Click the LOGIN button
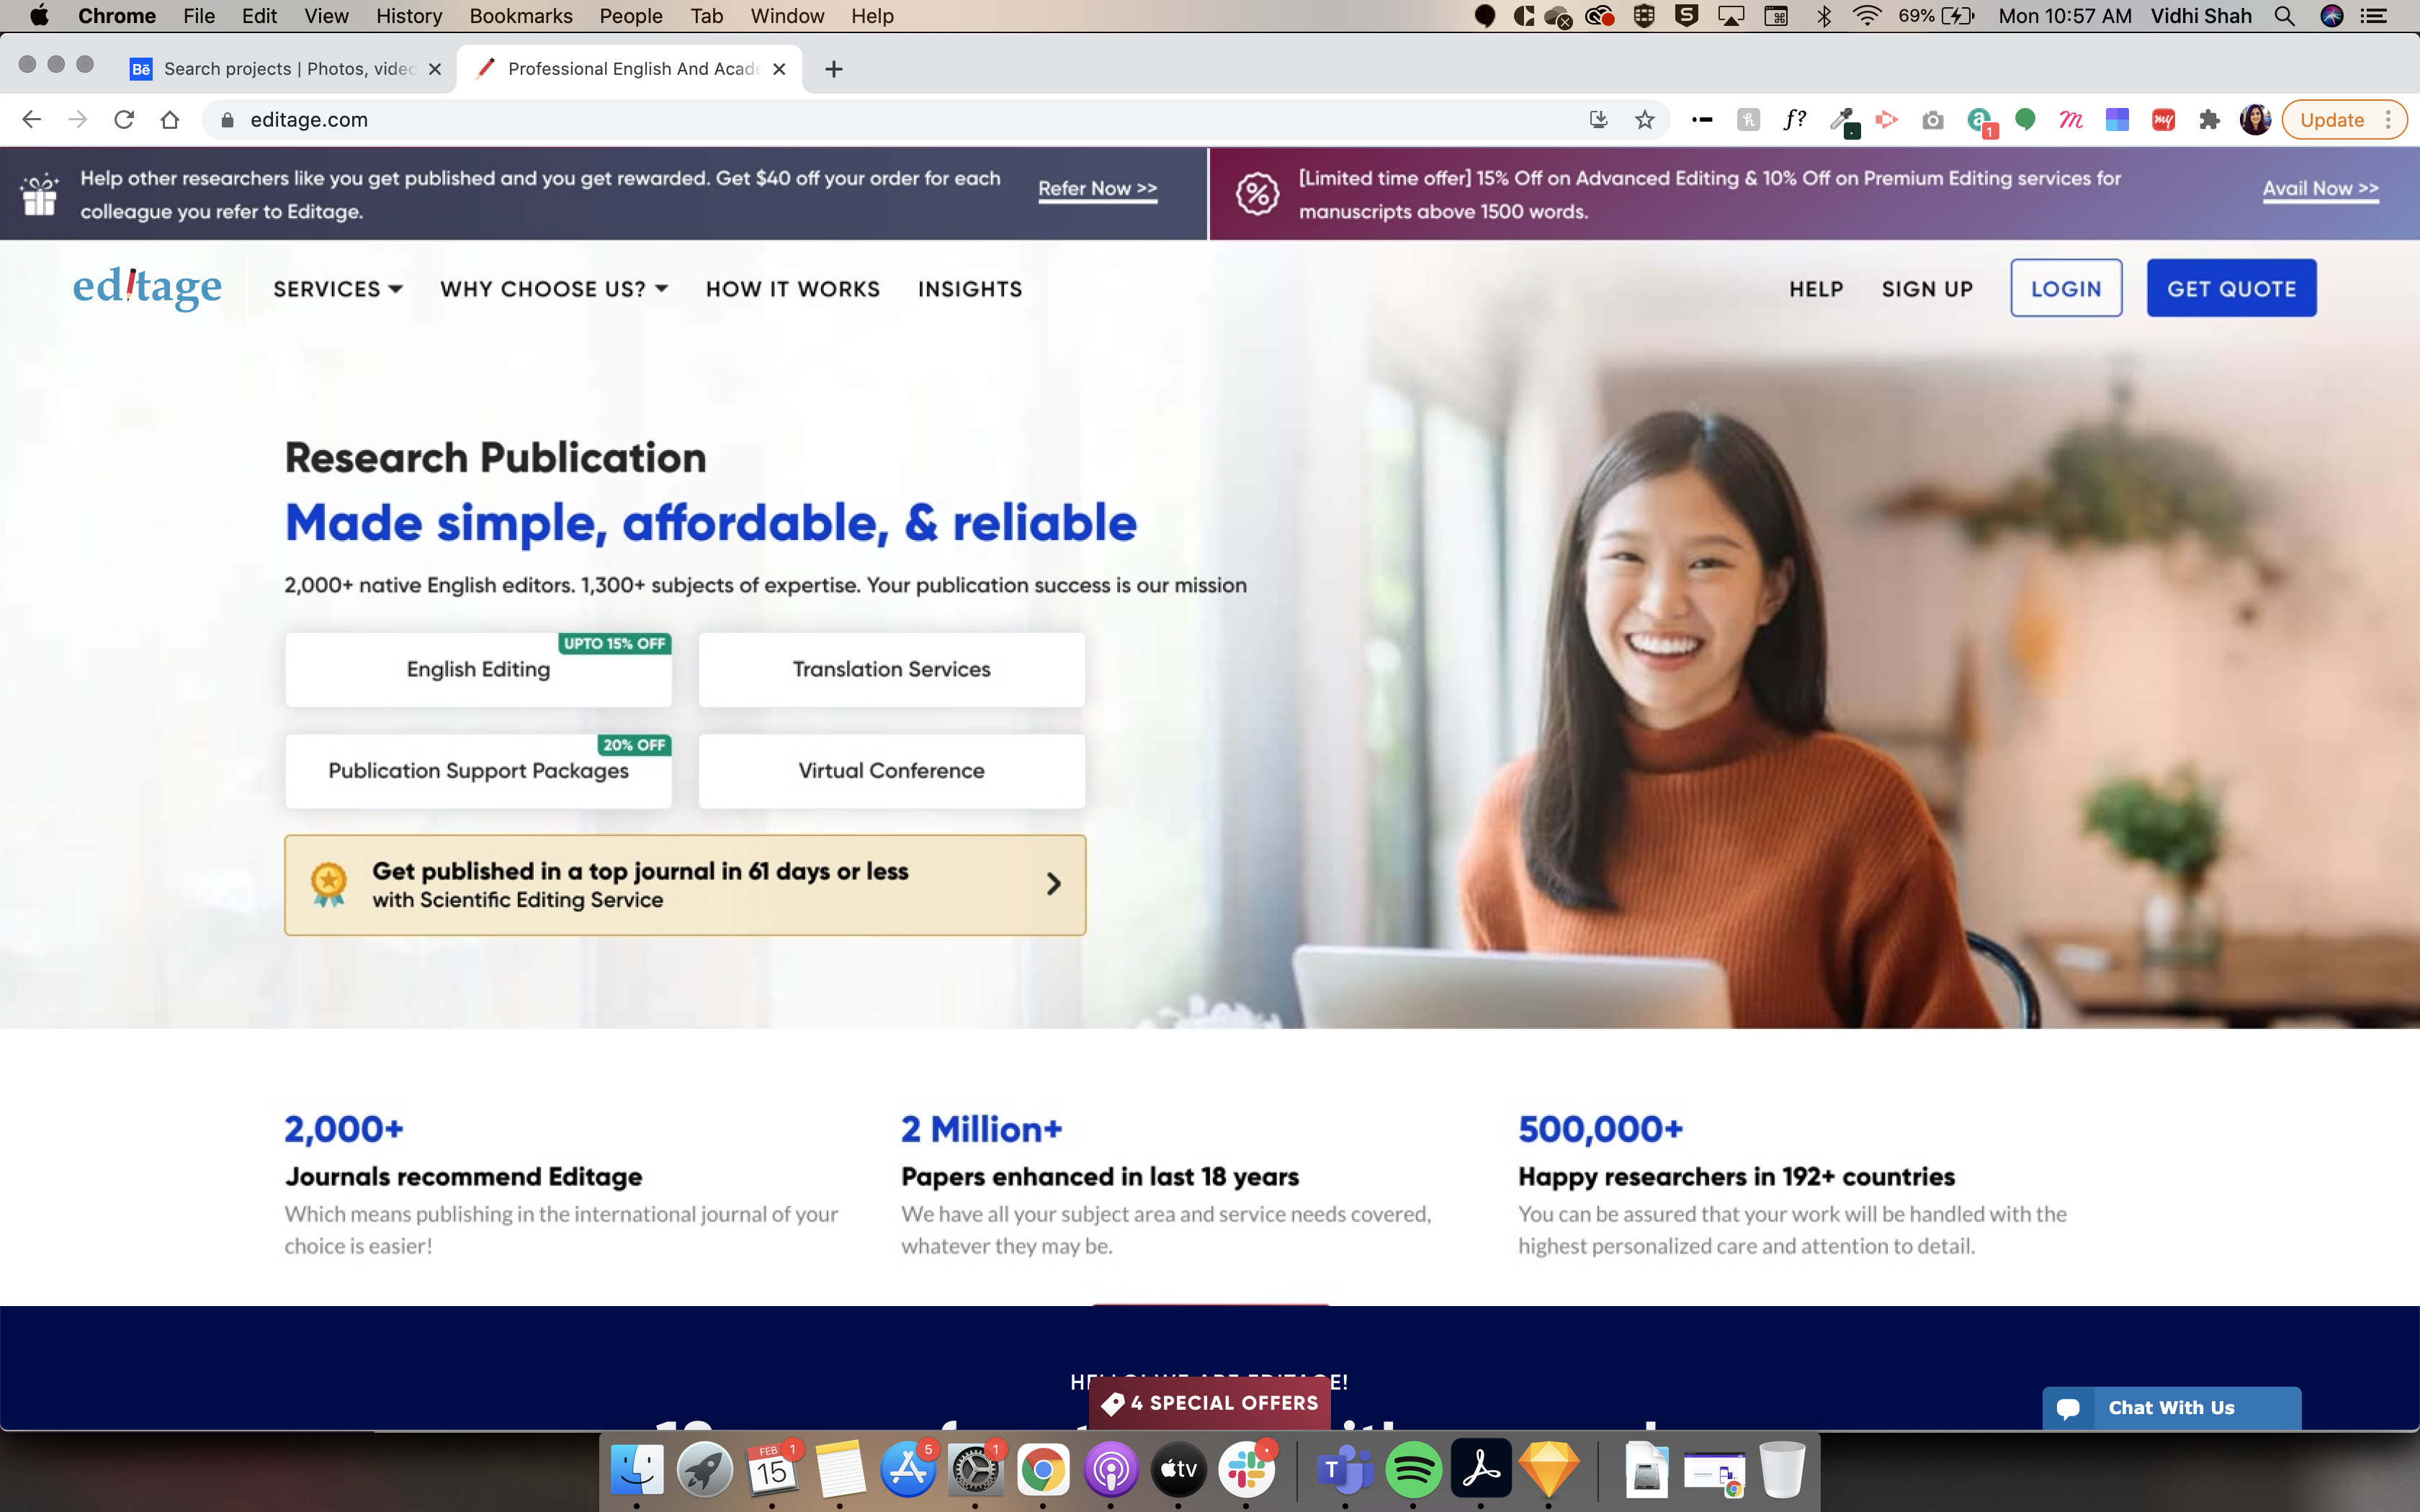2420x1512 pixels. pyautogui.click(x=2066, y=289)
